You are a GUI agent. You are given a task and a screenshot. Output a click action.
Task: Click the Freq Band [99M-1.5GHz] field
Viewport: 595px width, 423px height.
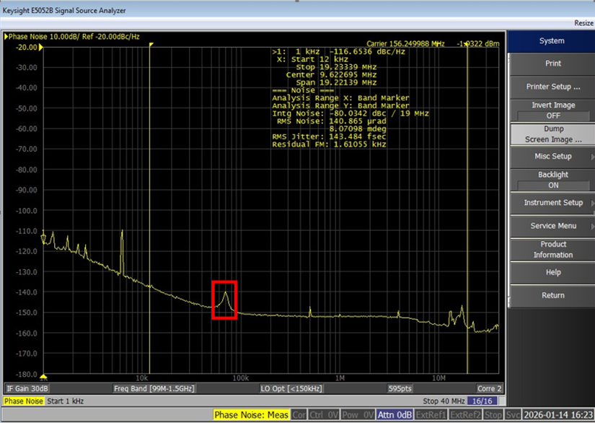tap(154, 389)
